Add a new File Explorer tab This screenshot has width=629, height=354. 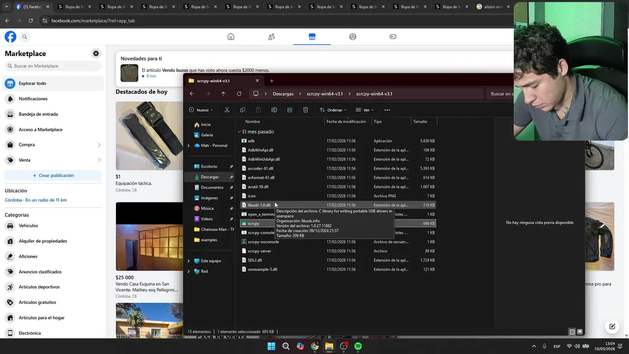click(x=272, y=81)
